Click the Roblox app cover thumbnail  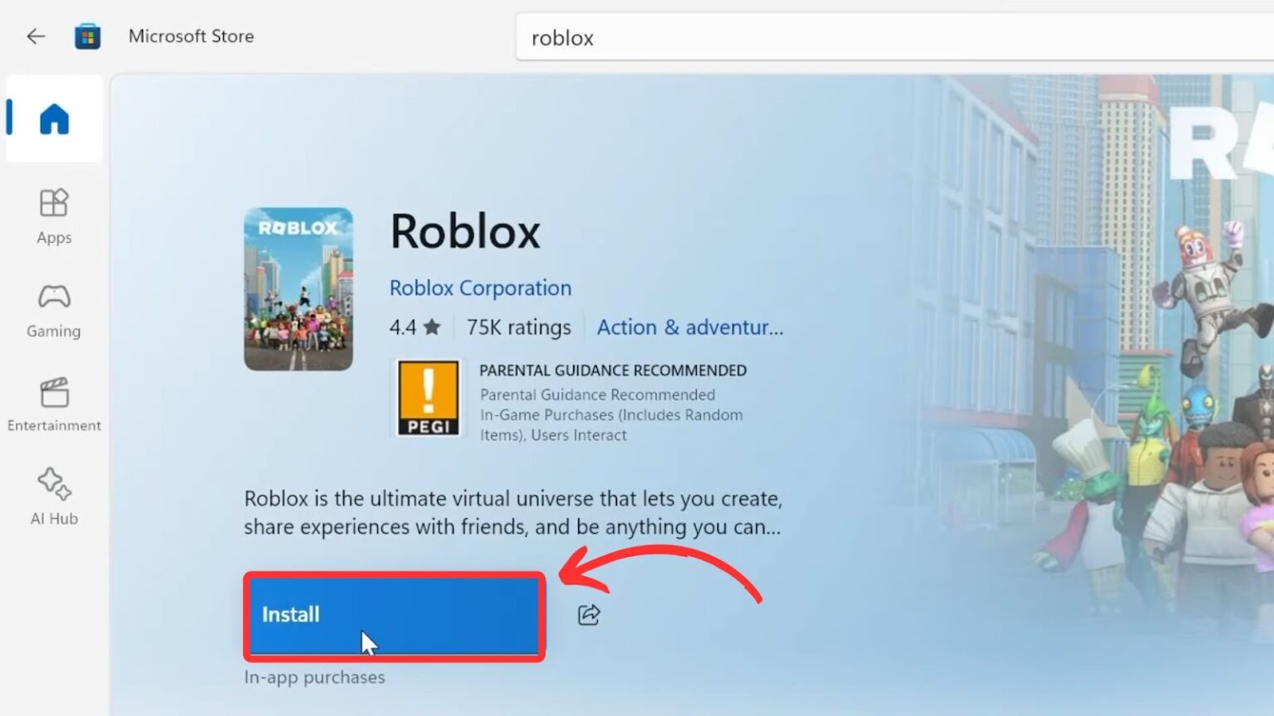[x=298, y=288]
